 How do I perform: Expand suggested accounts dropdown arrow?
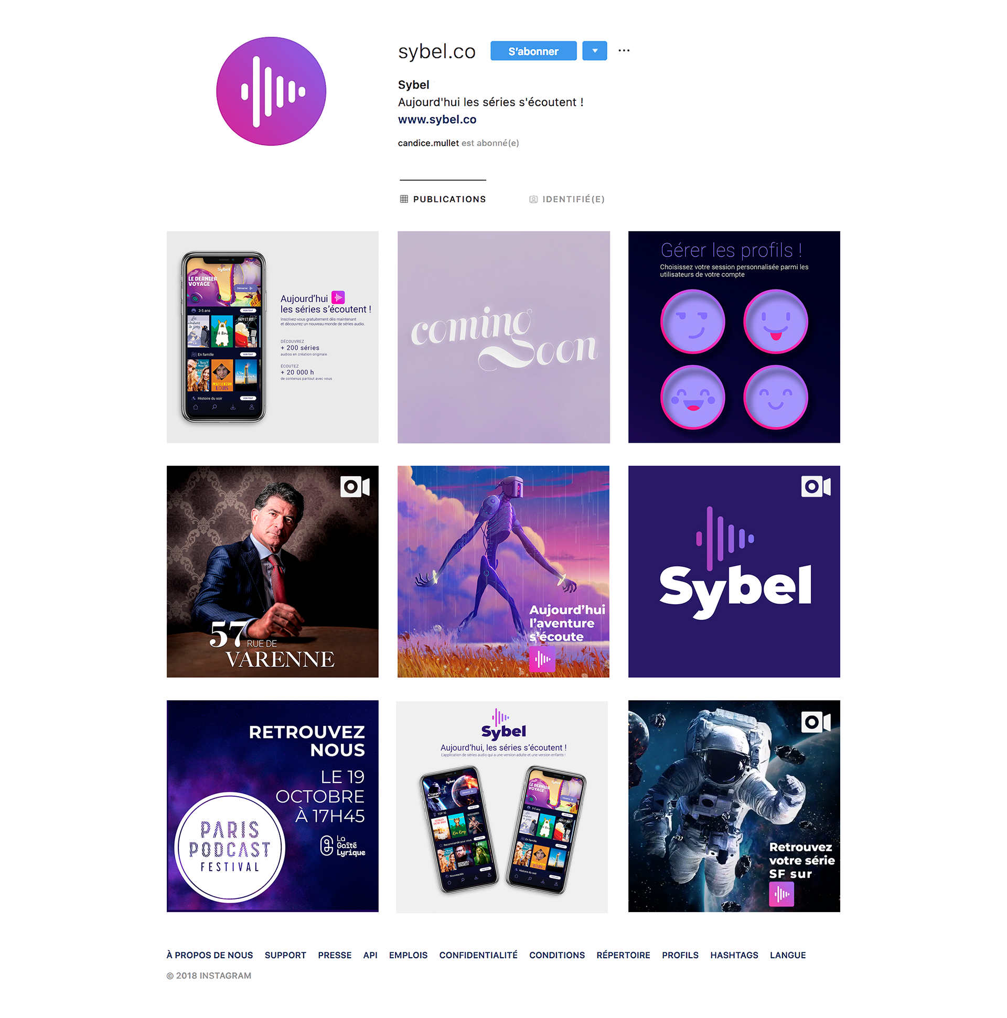(x=594, y=51)
